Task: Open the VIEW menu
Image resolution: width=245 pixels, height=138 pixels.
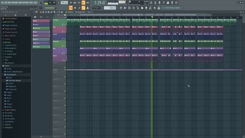Action: (20, 3)
